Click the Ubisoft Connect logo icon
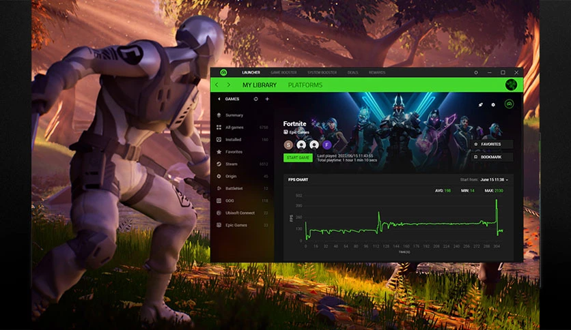Viewport: 571px width, 330px height. 219,213
